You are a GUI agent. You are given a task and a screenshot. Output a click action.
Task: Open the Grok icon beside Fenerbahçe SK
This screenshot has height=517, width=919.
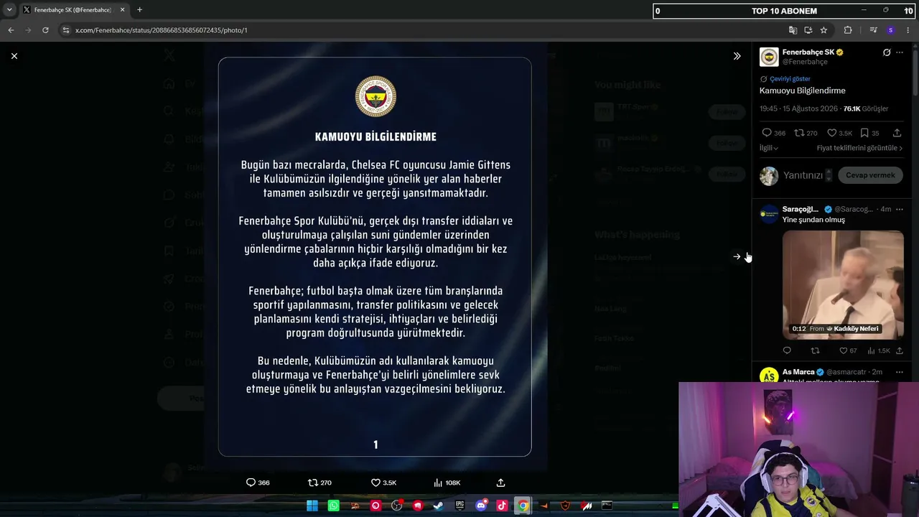[x=887, y=52]
